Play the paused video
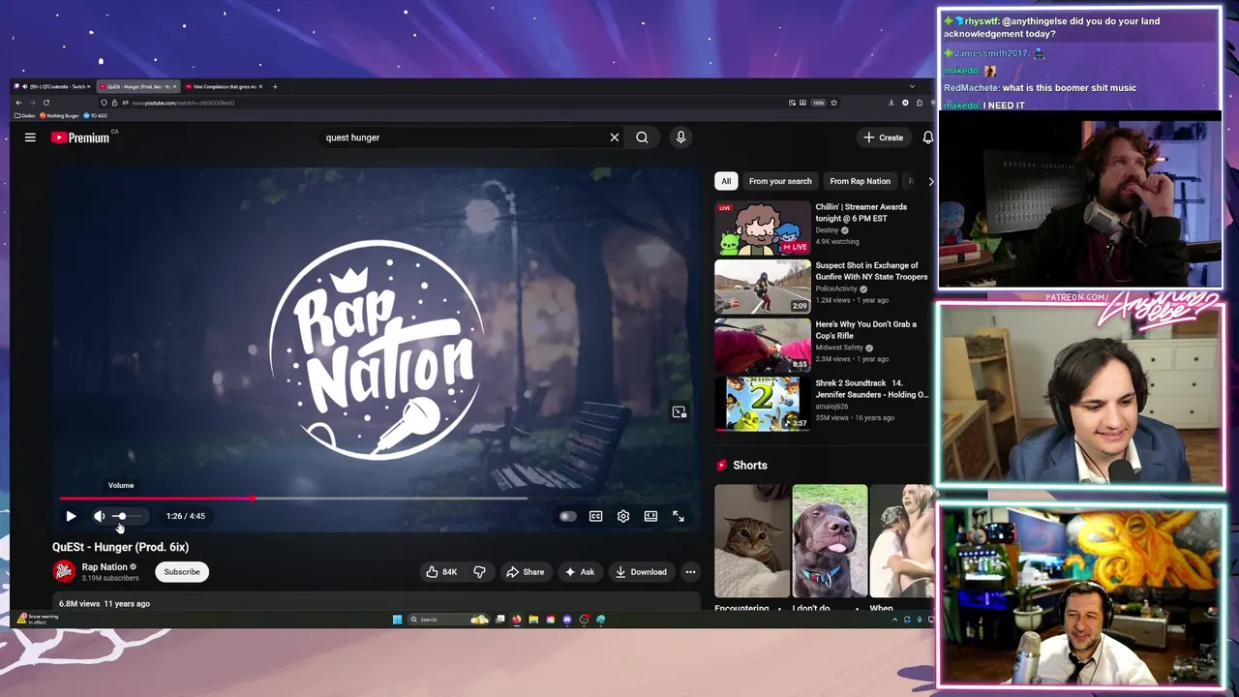The height and width of the screenshot is (697, 1239). pyautogui.click(x=71, y=516)
